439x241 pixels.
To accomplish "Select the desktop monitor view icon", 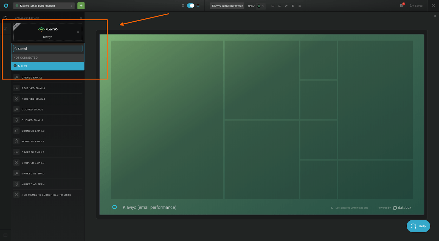I will click(198, 6).
